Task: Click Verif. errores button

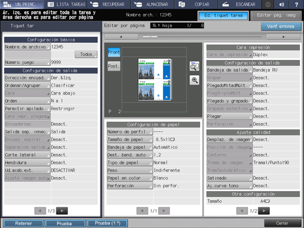Action: pos(281,26)
